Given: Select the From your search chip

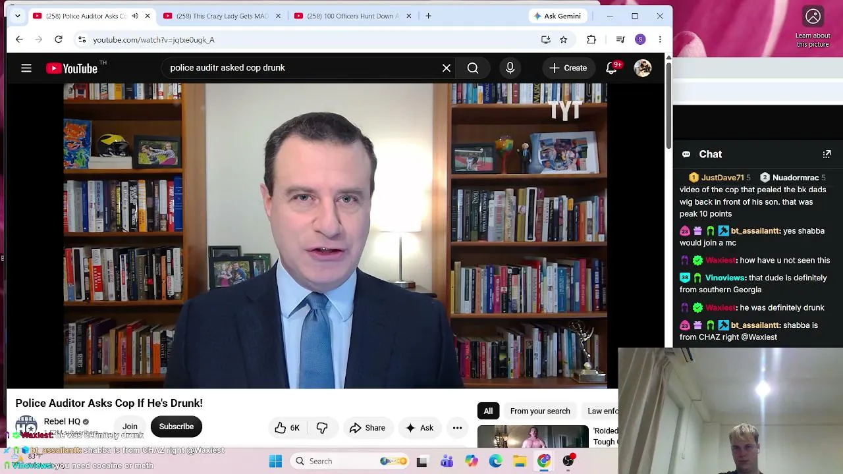Looking at the screenshot, I should point(540,411).
